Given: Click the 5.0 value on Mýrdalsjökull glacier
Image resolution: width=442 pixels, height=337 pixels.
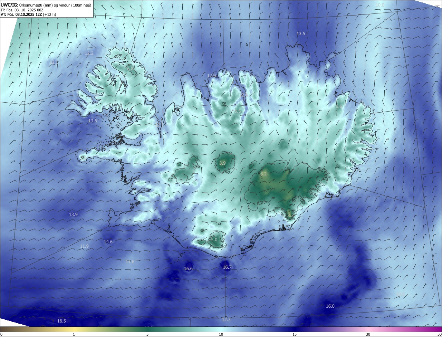Looking at the screenshot, I should point(213,239).
